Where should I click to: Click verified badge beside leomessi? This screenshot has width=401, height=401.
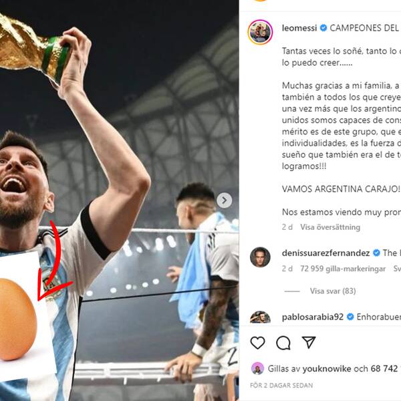[323, 27]
